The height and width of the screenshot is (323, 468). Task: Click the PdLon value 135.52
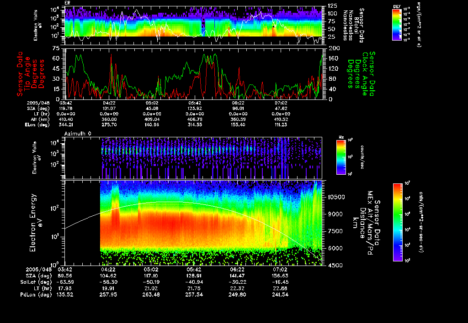point(64,295)
